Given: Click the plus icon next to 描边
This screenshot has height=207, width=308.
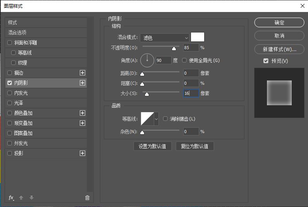Looking at the screenshot, I should point(83,73).
